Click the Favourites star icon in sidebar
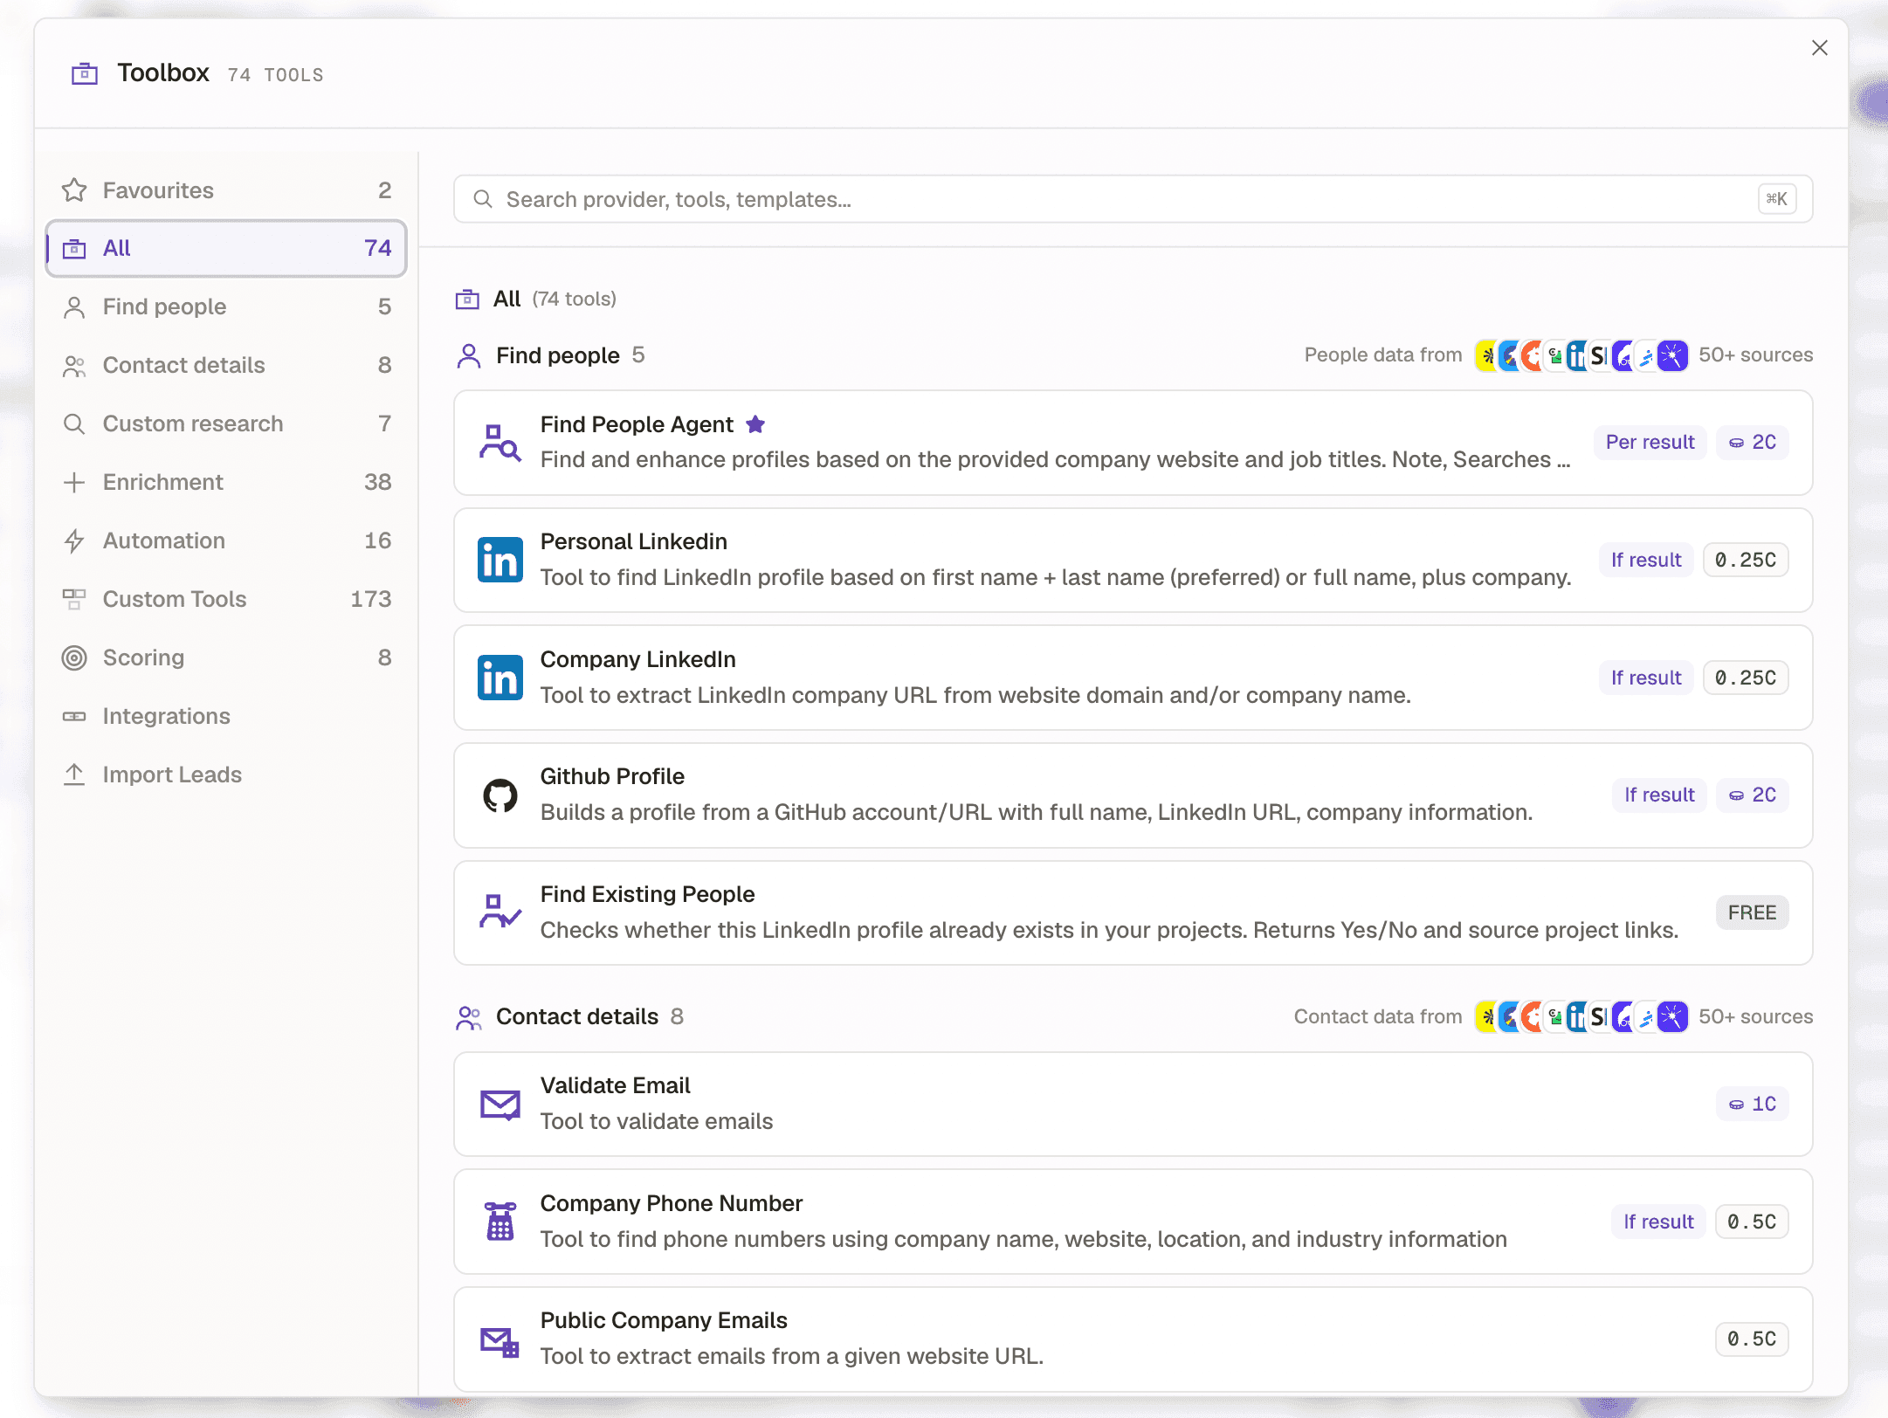The image size is (1888, 1418). pyautogui.click(x=74, y=189)
